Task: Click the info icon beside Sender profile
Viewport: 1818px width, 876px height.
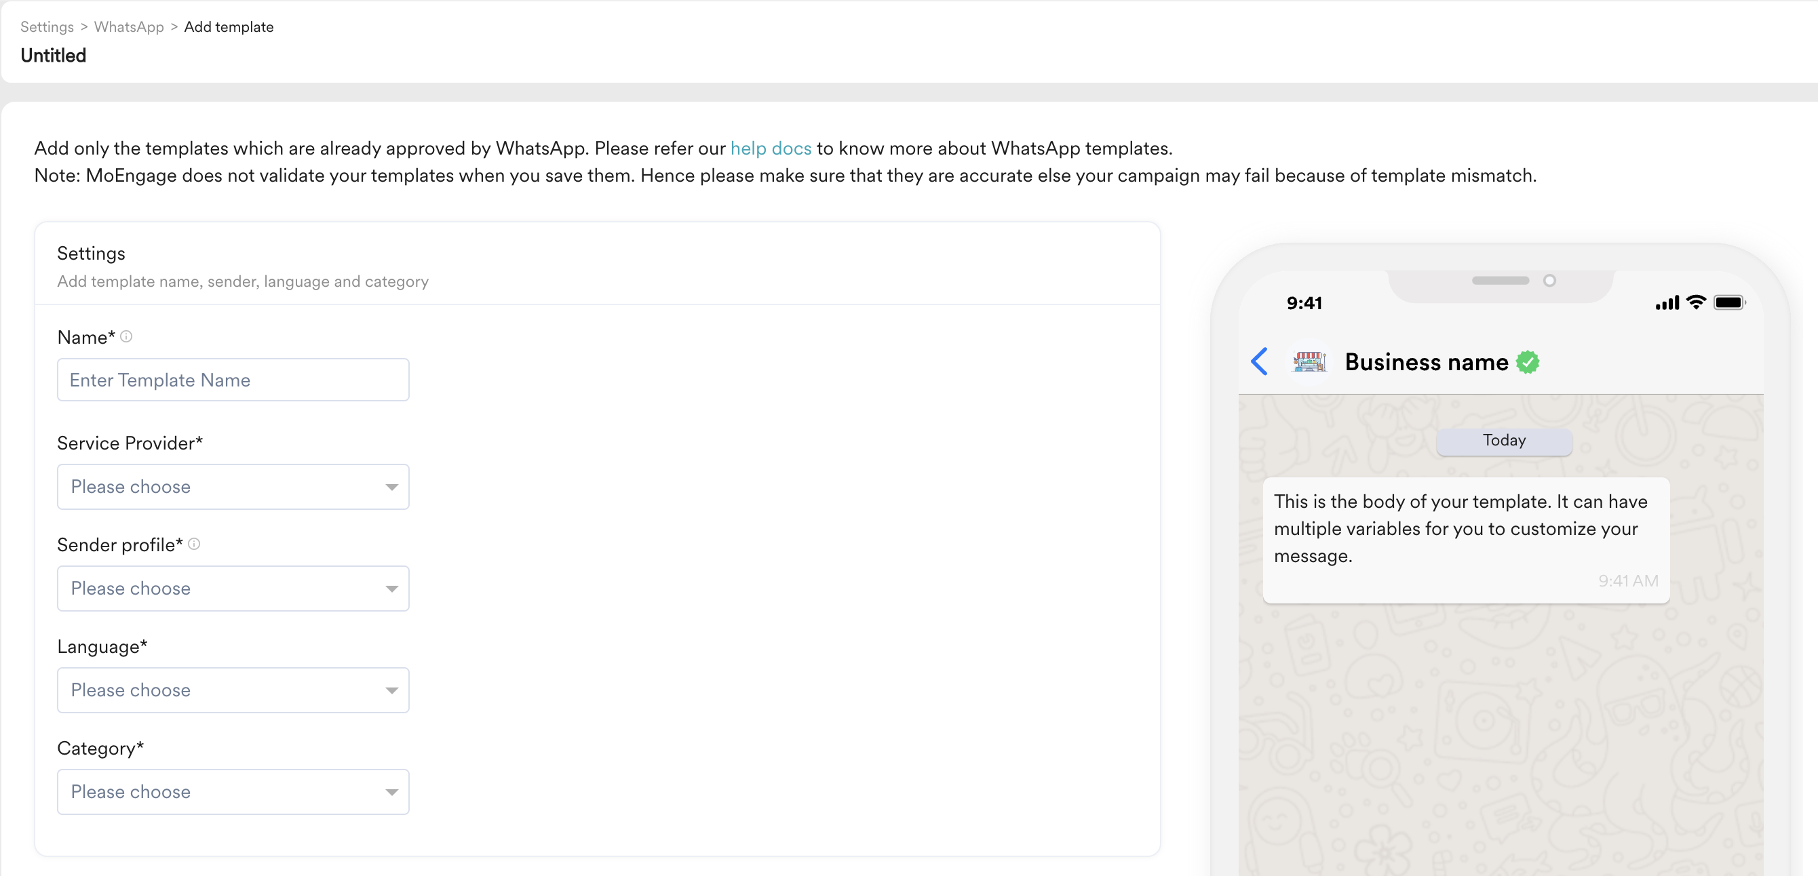Action: pyautogui.click(x=194, y=544)
